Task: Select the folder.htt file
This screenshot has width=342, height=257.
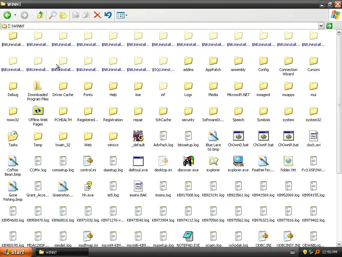Action: click(x=288, y=164)
